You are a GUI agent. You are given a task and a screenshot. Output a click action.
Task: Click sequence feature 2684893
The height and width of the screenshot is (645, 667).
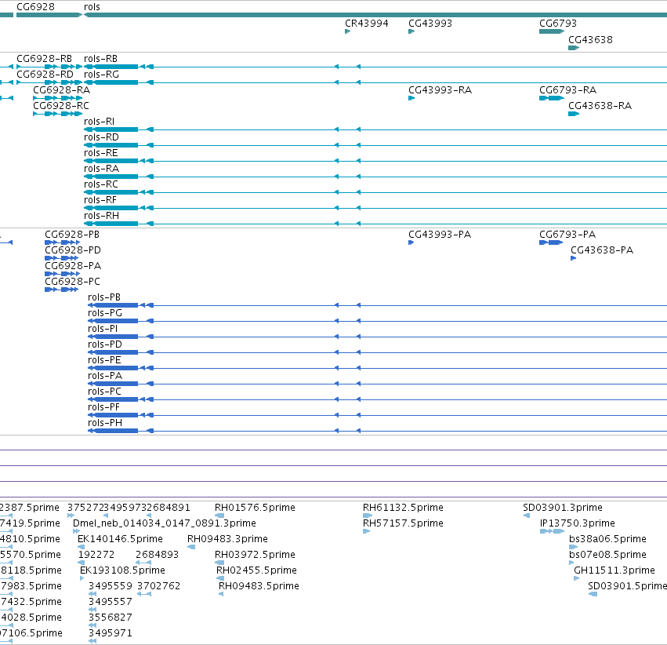coord(157,556)
